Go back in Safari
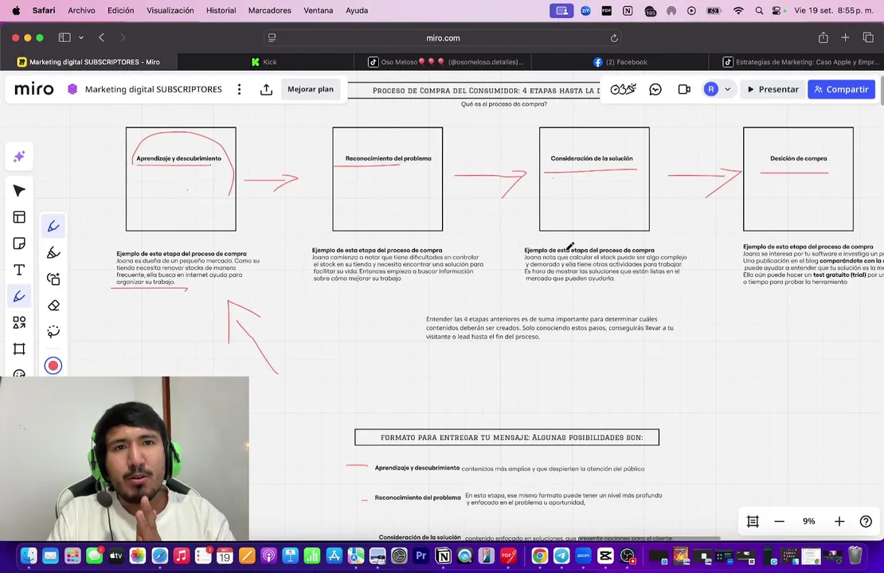The width and height of the screenshot is (884, 573). tap(101, 37)
